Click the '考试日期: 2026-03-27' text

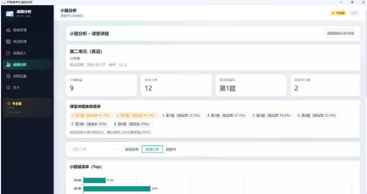(87, 65)
